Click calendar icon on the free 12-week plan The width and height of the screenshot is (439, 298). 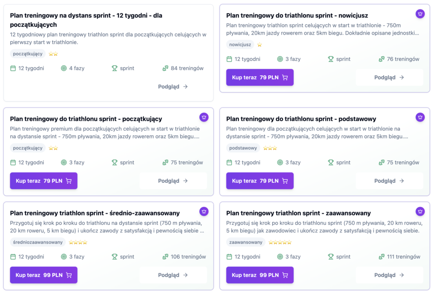click(x=13, y=68)
